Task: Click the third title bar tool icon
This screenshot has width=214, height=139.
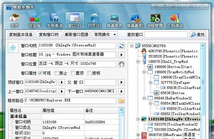Action: [x=174, y=7]
